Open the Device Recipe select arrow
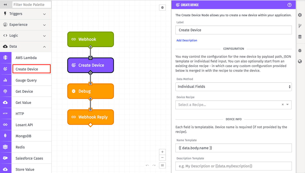Screen dimensions: 305x173 (287, 105)
